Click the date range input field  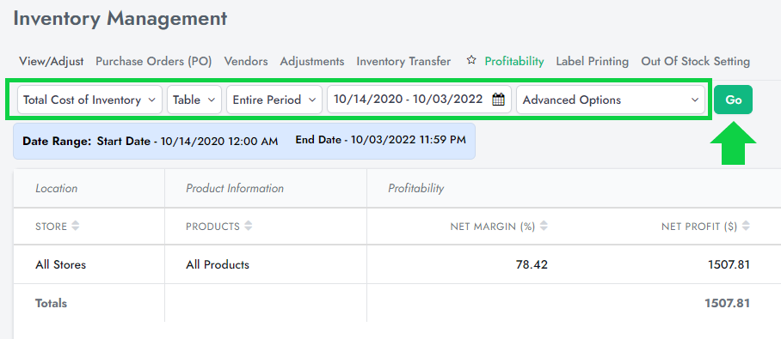pyautogui.click(x=419, y=100)
